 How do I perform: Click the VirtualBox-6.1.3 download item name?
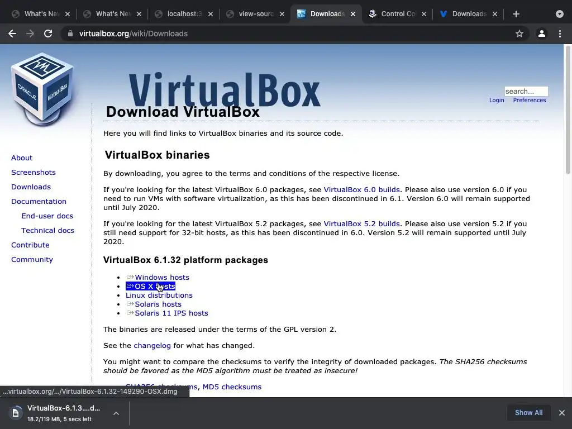[x=64, y=408]
